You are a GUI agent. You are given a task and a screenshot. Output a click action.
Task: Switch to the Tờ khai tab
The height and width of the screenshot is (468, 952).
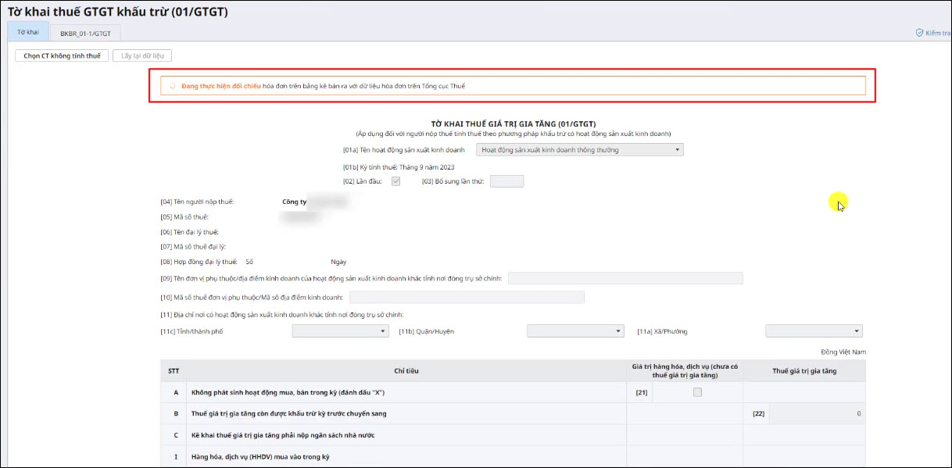point(28,32)
